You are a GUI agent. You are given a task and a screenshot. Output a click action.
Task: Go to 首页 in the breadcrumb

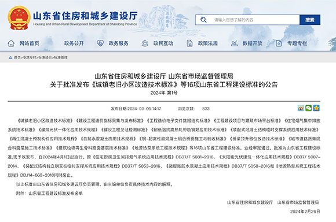17,58
